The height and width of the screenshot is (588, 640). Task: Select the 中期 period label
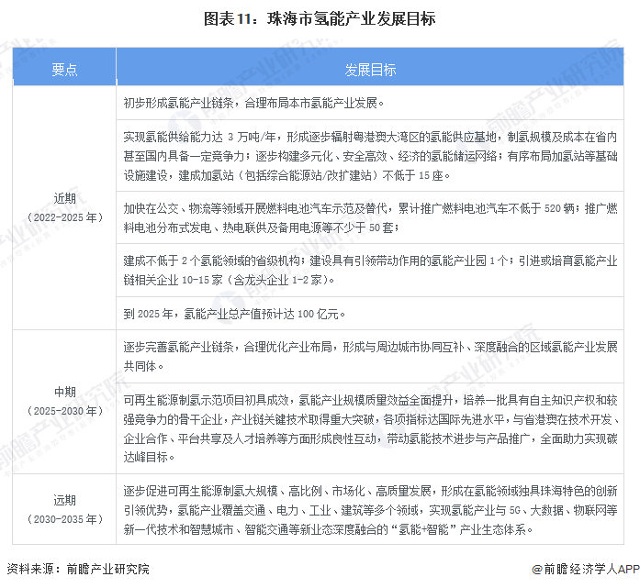pos(64,392)
